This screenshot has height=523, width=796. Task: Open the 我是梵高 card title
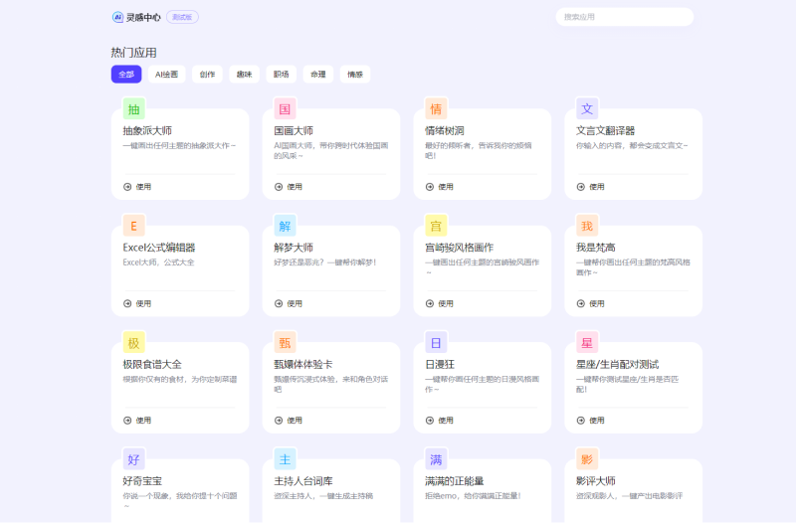pyautogui.click(x=595, y=248)
